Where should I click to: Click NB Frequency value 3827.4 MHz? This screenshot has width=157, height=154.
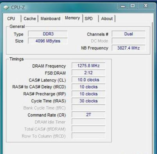pos(128,48)
